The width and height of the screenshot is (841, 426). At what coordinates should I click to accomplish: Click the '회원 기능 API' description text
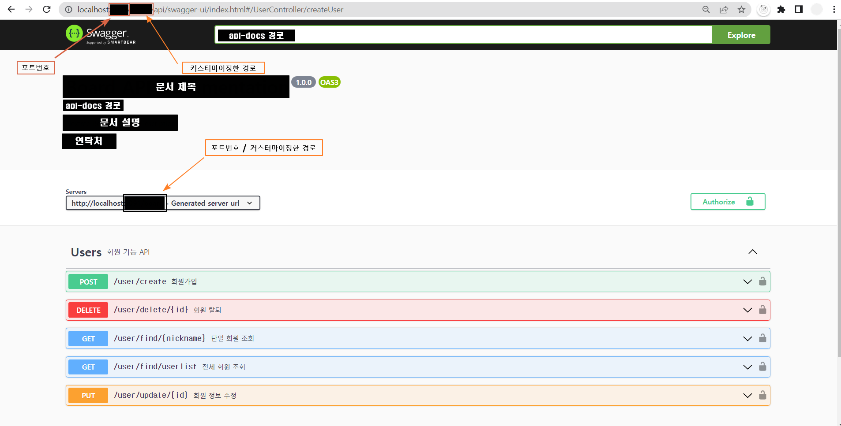(x=128, y=252)
